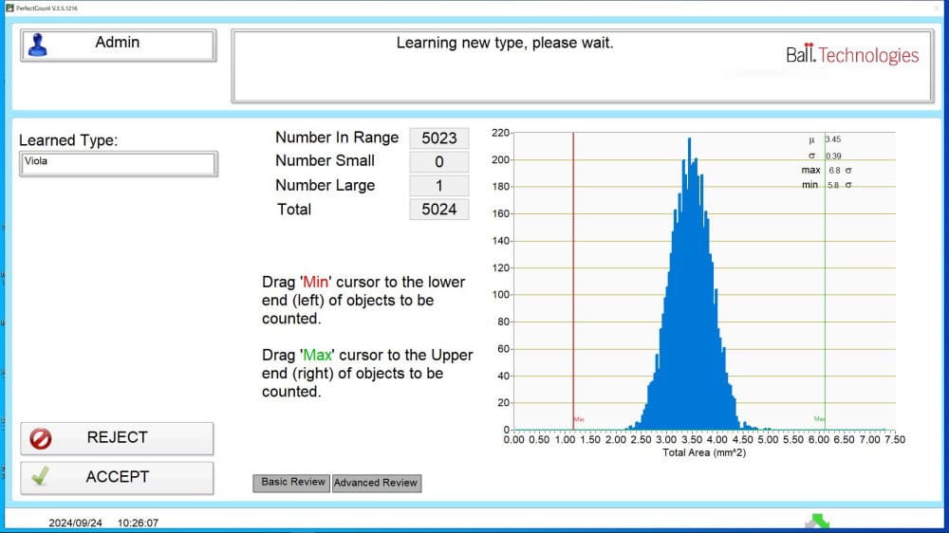Click the Learned Type field containing Viola
Viewport: 949px width, 533px height.
pyautogui.click(x=118, y=163)
